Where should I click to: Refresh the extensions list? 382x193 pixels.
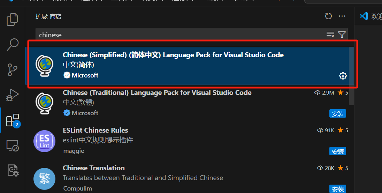tap(328, 16)
